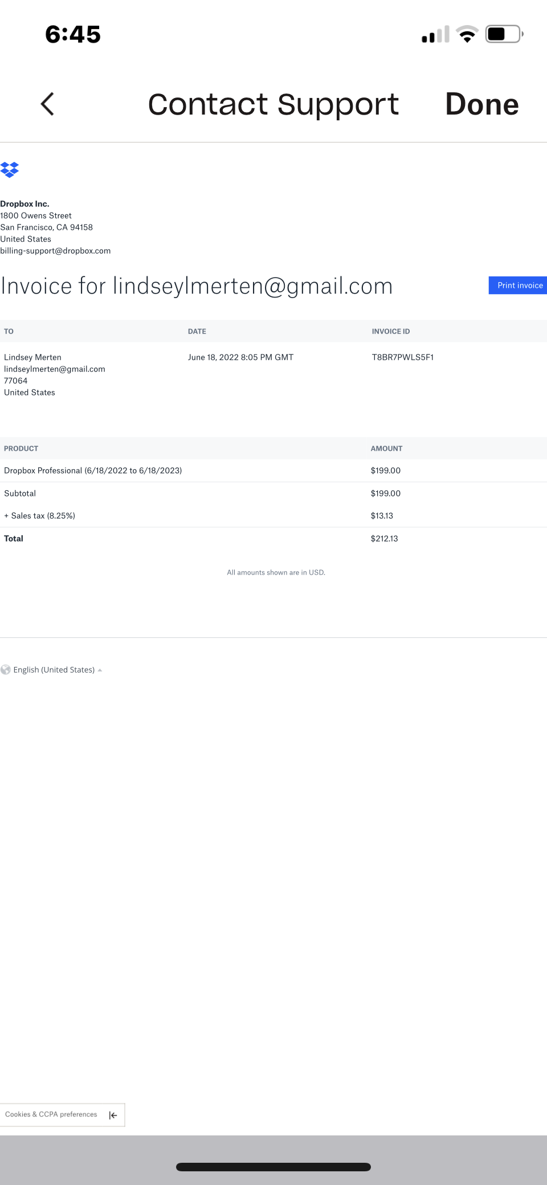This screenshot has height=1185, width=547.
Task: Click the Sales tax (8.25%) label
Action: (x=39, y=516)
